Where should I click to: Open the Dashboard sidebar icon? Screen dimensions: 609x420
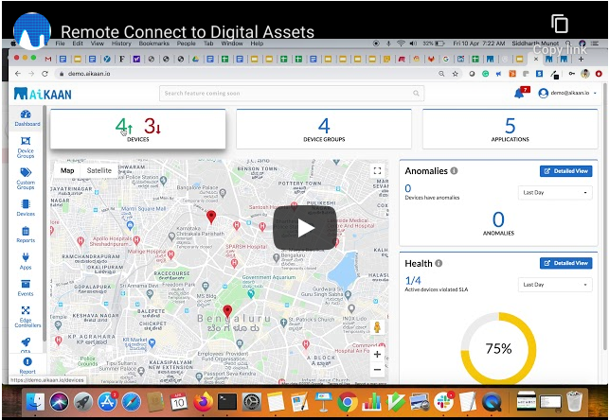click(27, 116)
